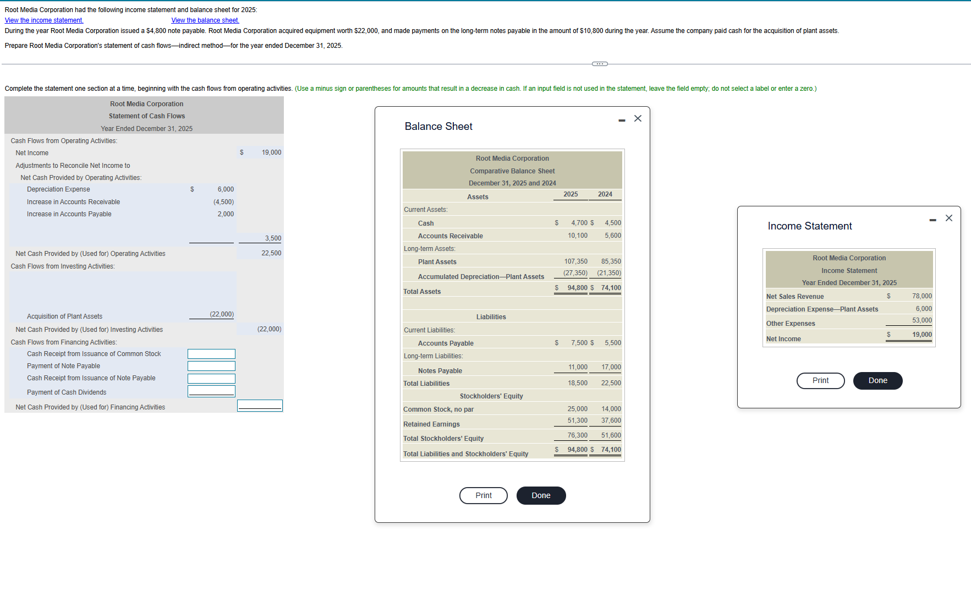971x590 pixels.
Task: Expand the ellipsis divider control
Action: click(599, 64)
